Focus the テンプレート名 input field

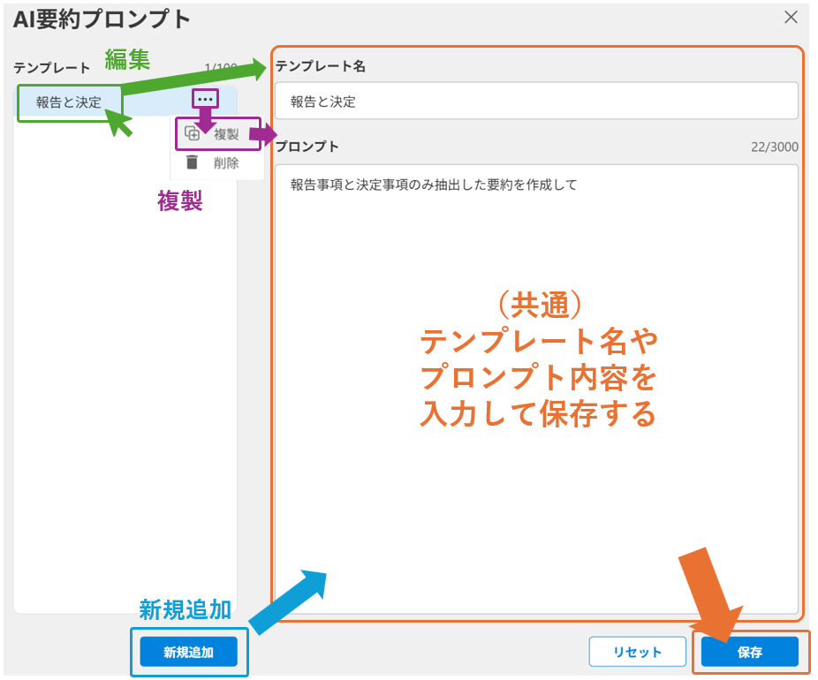click(x=535, y=102)
